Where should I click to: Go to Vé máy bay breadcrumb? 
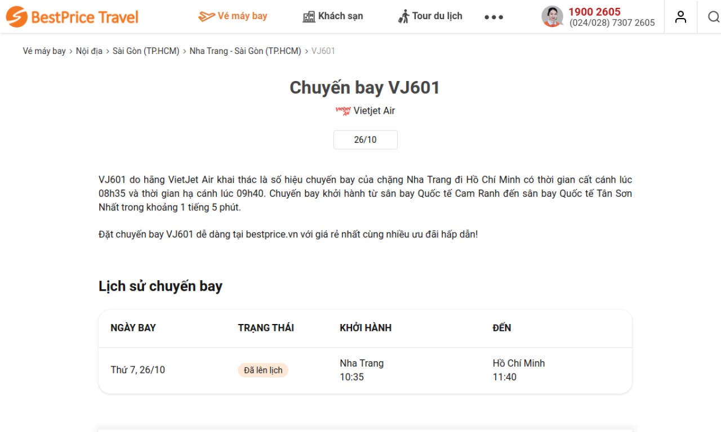coord(44,51)
